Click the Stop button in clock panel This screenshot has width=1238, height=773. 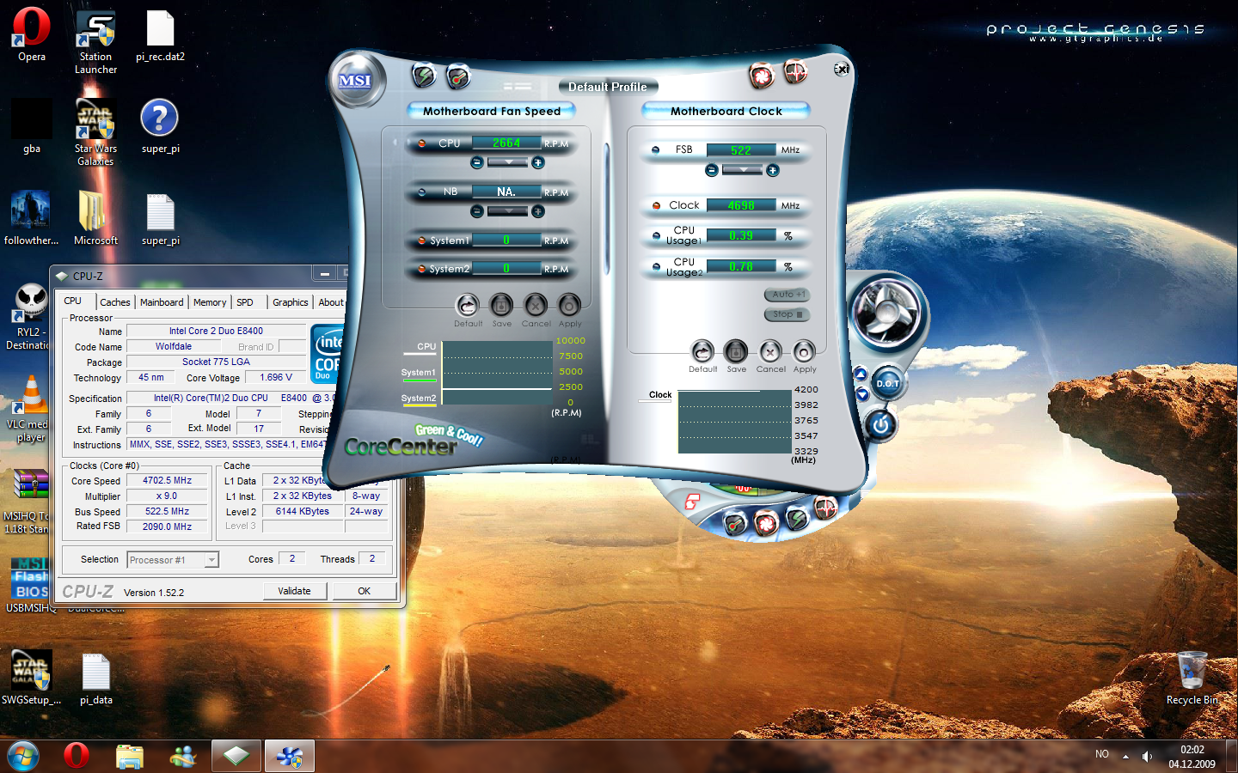click(787, 314)
